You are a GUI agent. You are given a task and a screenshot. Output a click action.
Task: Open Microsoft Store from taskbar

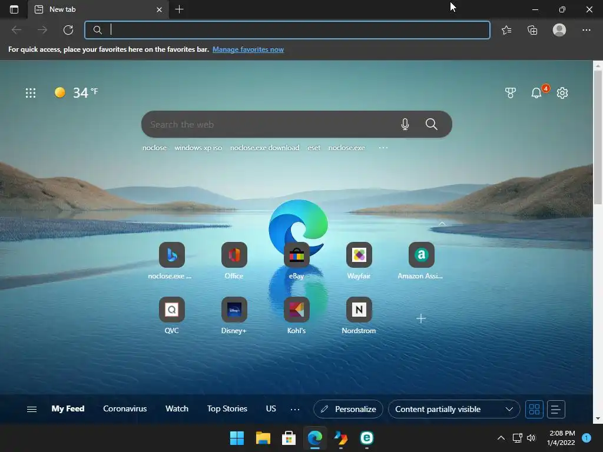click(x=289, y=438)
